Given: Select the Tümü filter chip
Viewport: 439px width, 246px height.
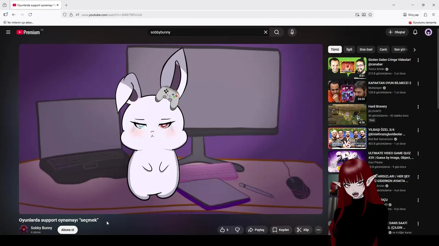Looking at the screenshot, I should pos(335,50).
